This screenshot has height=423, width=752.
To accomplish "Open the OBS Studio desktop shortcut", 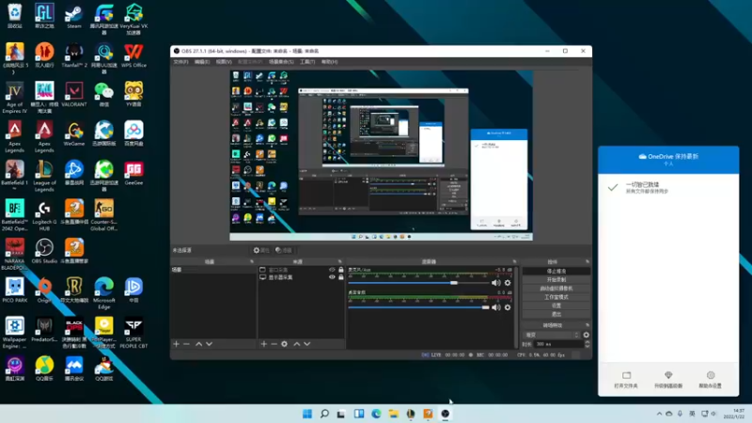I will click(44, 252).
